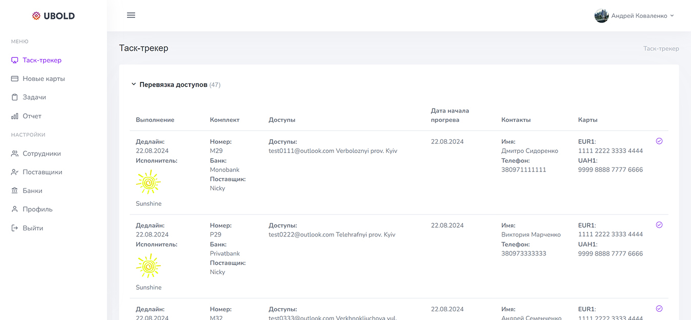Viewport: 691px width, 320px height.
Task: Click the Новые карты card icon
Action: point(15,79)
